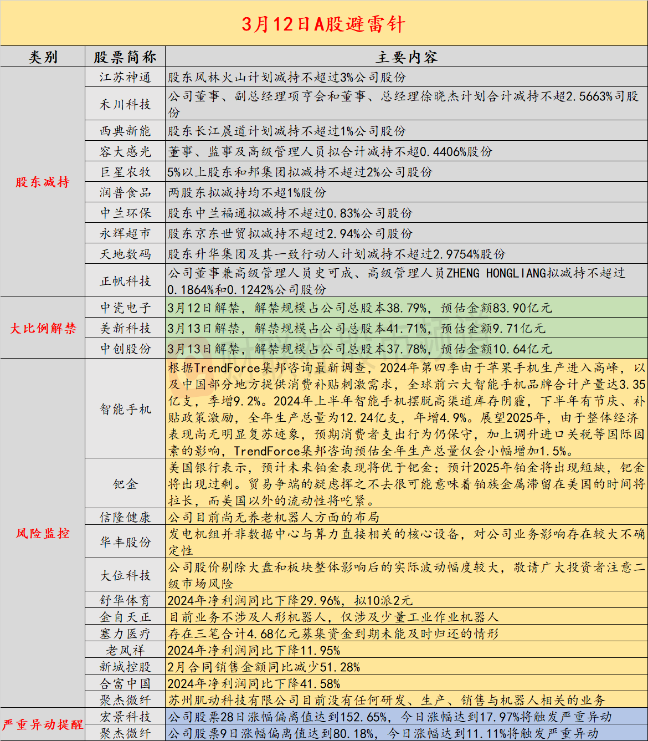Select stock name cell '塞力医疗'
Screen dimensions: 648x741
pos(125,633)
